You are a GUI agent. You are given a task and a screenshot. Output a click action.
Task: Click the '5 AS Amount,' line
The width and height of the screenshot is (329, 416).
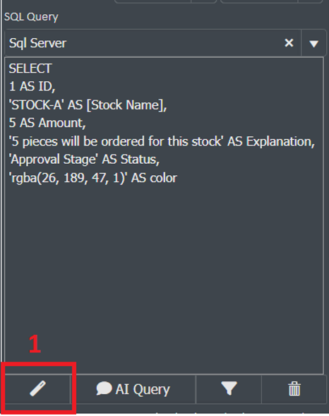click(47, 123)
